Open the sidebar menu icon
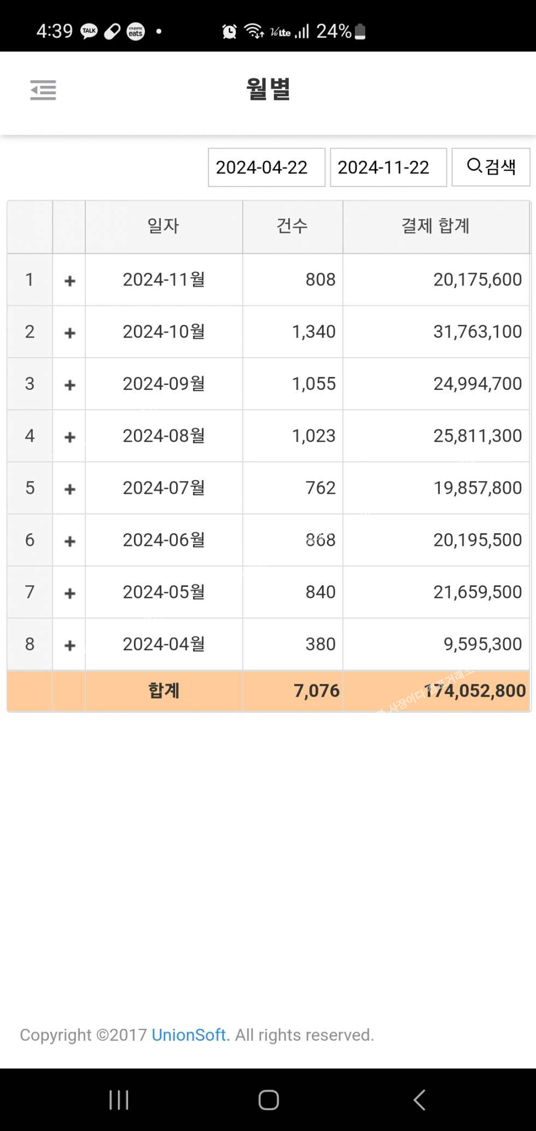This screenshot has width=536, height=1131. click(43, 90)
